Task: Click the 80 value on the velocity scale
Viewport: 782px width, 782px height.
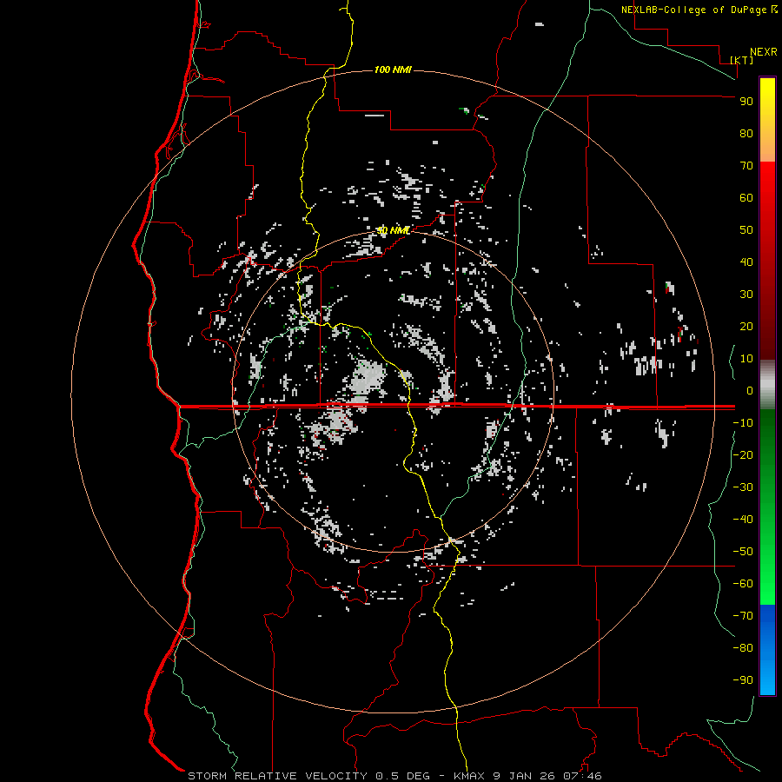Action: (746, 133)
